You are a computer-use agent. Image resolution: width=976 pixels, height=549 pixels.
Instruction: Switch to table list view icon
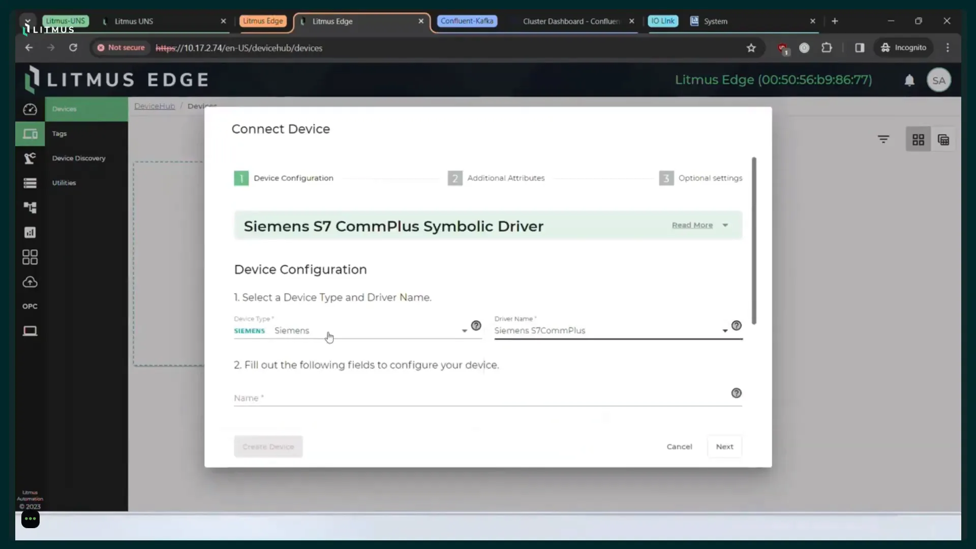pyautogui.click(x=943, y=140)
